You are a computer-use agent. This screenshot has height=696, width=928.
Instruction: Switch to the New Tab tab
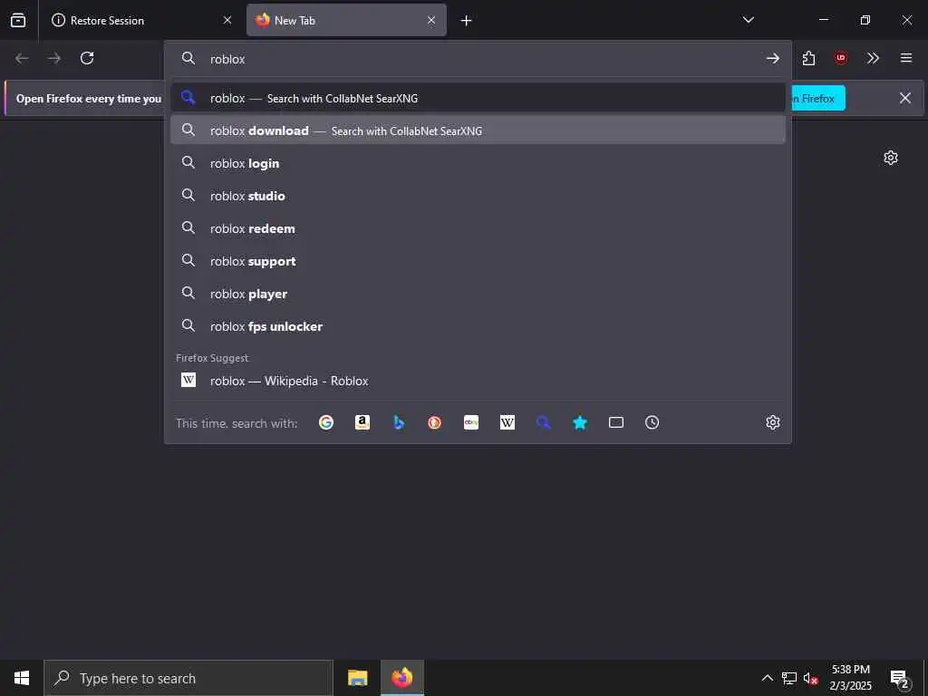(346, 21)
